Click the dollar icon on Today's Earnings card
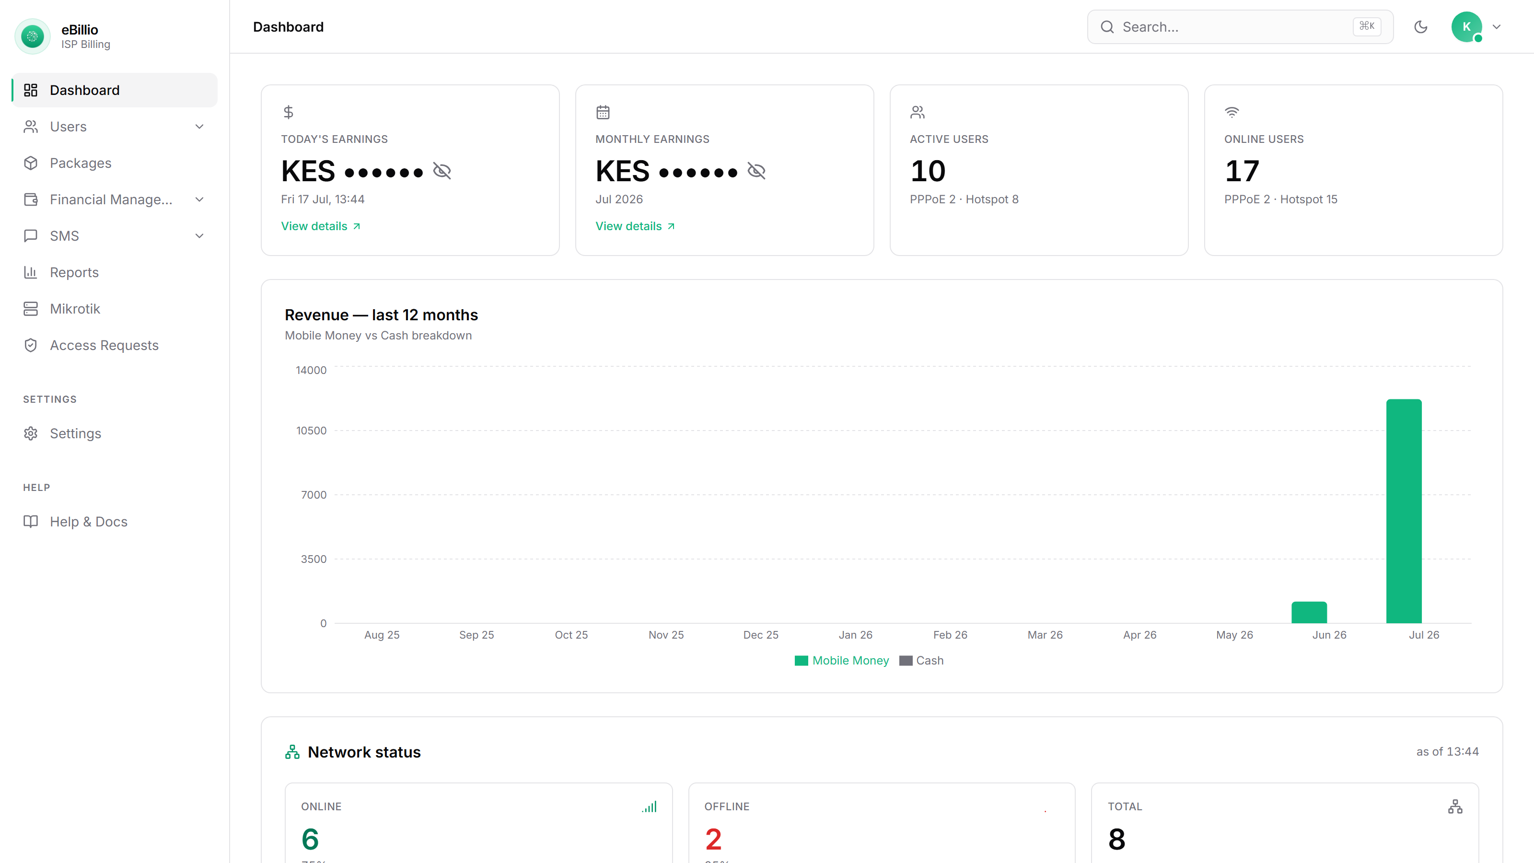This screenshot has width=1534, height=863. (x=288, y=112)
